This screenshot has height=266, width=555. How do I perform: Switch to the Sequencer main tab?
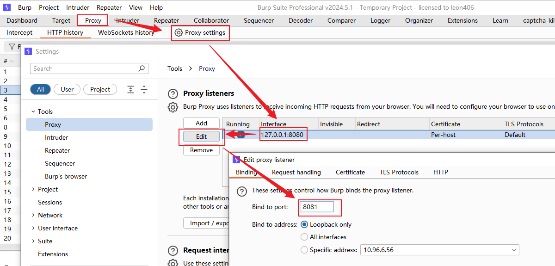(259, 20)
